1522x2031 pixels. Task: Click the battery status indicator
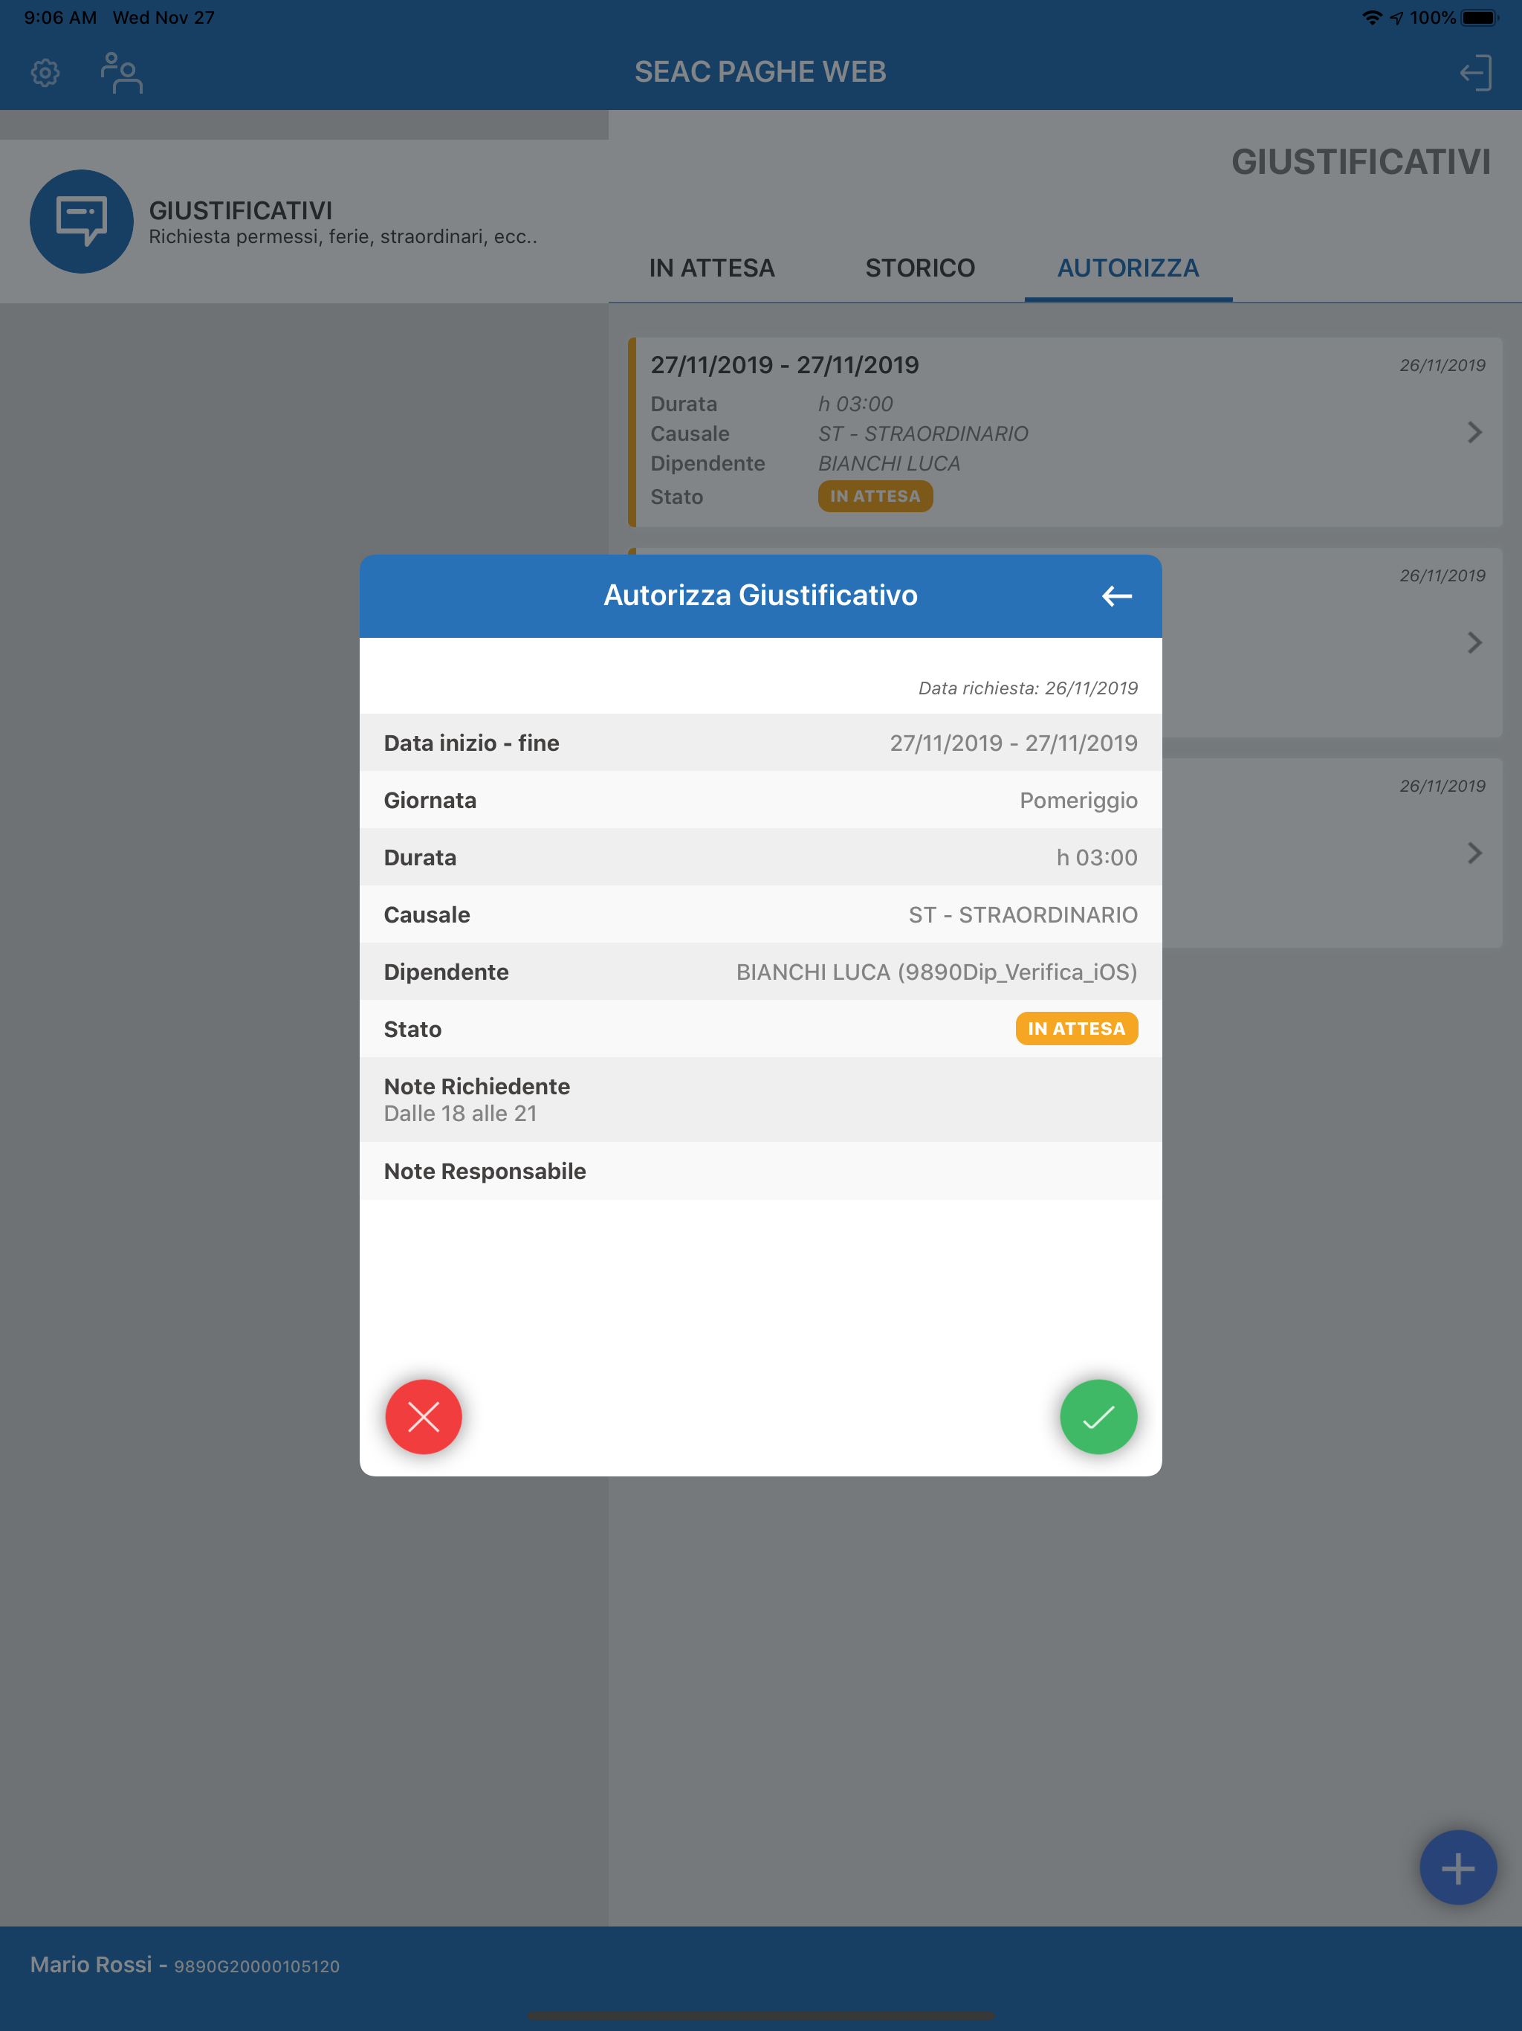coord(1479,17)
